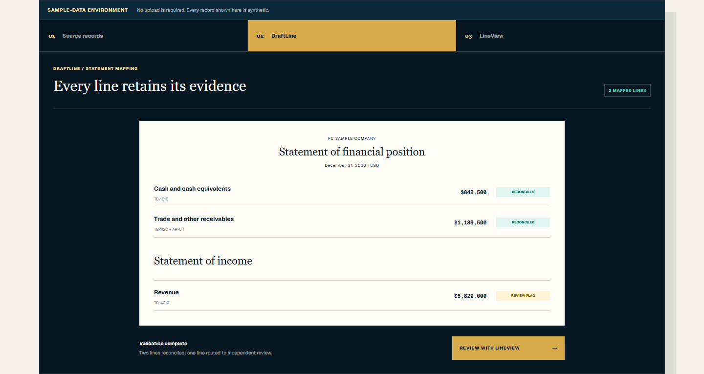Click the $842,500 amount
Screen dimensions: 704x374
(x=473, y=192)
